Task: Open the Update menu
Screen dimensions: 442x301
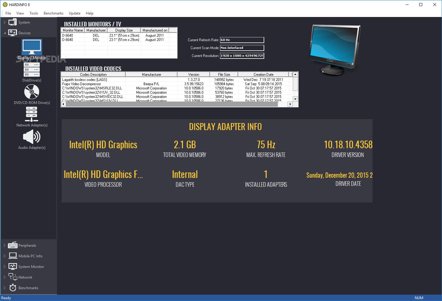Action: coord(75,13)
